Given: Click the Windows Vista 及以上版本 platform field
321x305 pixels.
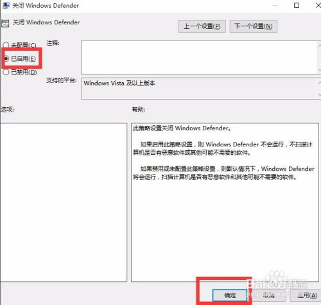Looking at the screenshot, I should point(199,89).
